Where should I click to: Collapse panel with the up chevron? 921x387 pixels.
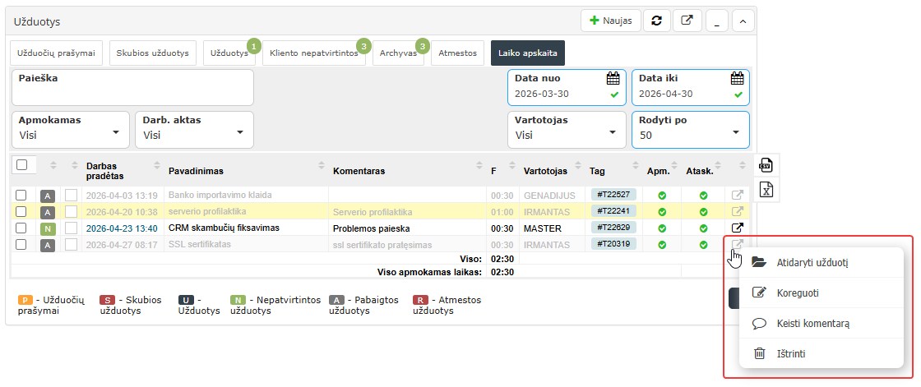743,21
